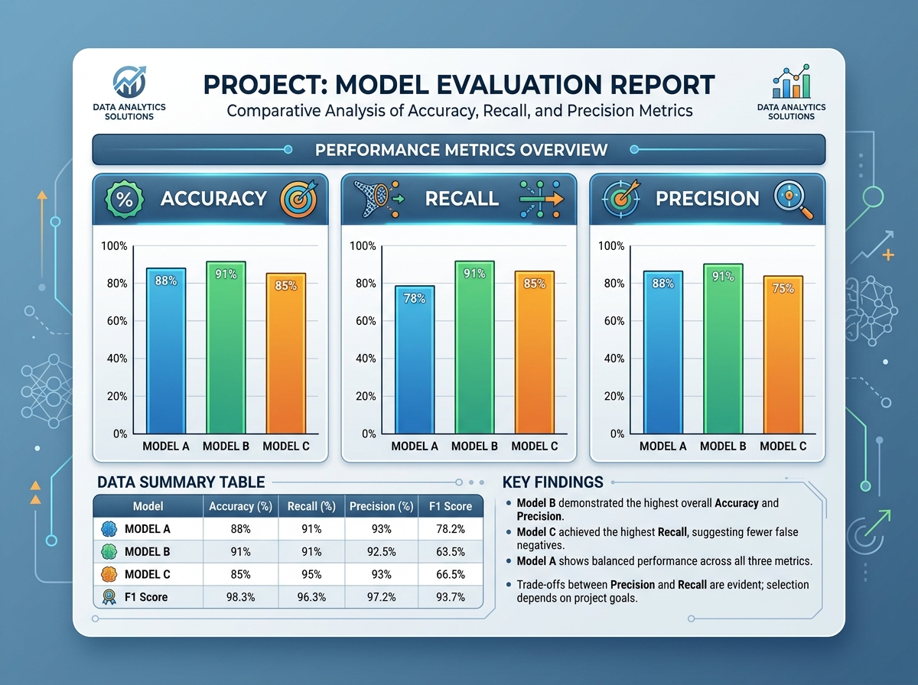Click the green brain icon beside MODEL B
918x685 pixels.
point(109,550)
